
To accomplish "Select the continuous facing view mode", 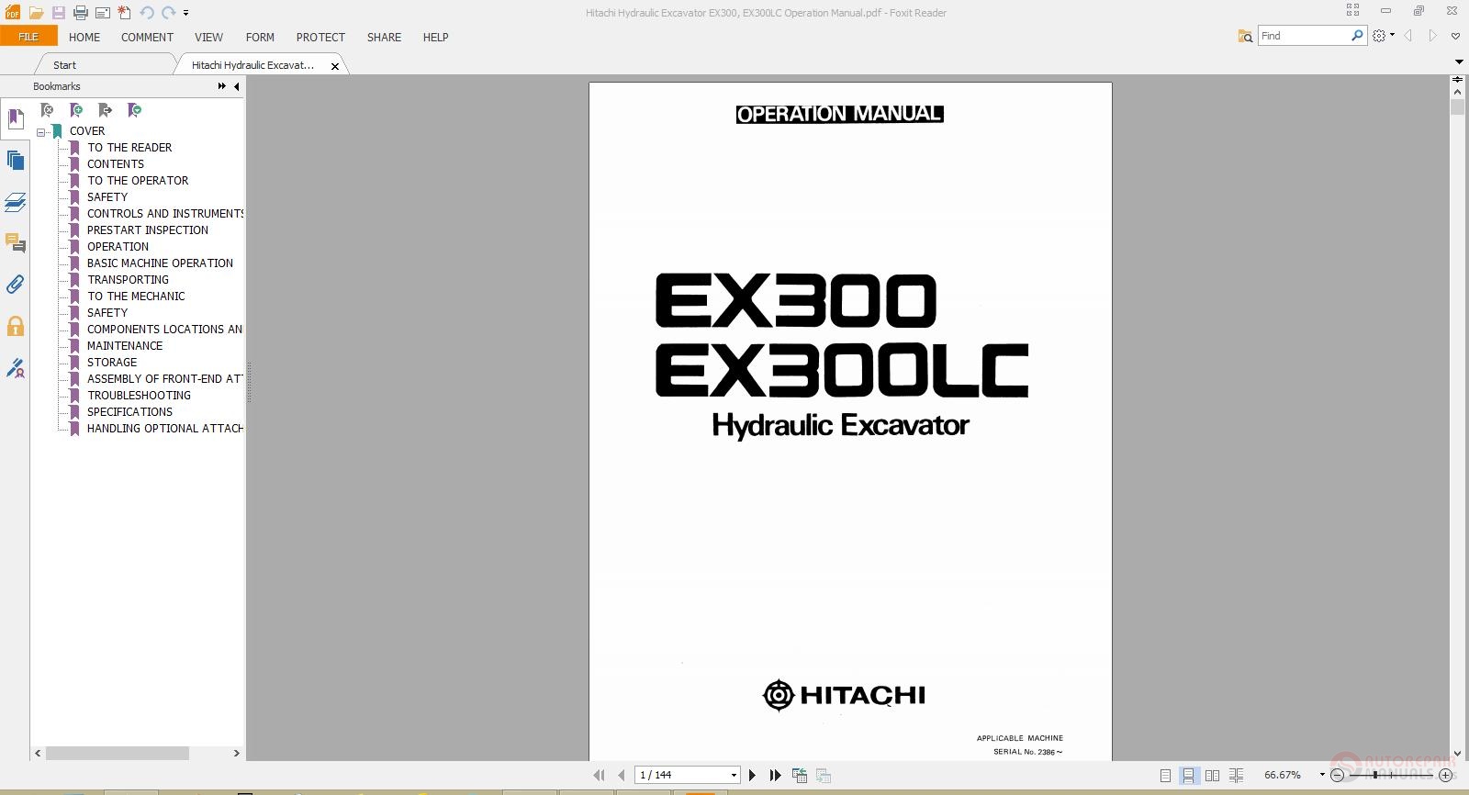I will coord(1236,776).
